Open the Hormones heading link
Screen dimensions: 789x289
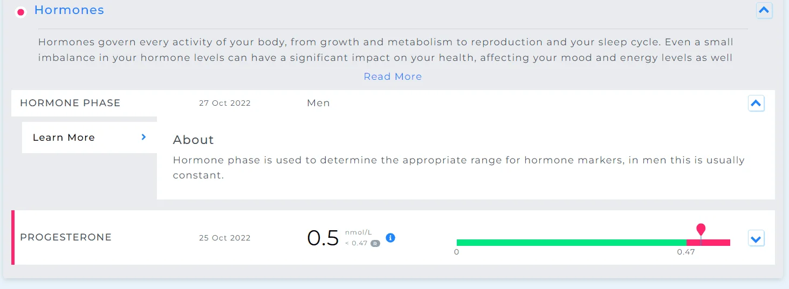(x=69, y=10)
